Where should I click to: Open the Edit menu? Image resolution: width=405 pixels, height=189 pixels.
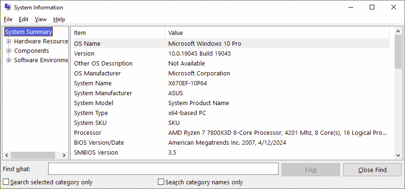(x=24, y=19)
